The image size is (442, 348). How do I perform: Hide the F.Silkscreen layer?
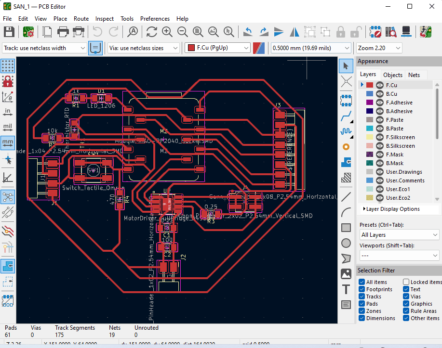tap(380, 137)
